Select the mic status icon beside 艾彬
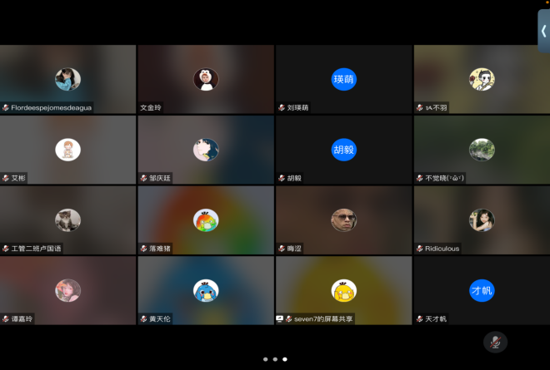 click(6, 178)
